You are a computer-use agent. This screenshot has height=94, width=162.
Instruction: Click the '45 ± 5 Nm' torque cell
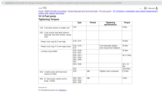coord(127,55)
